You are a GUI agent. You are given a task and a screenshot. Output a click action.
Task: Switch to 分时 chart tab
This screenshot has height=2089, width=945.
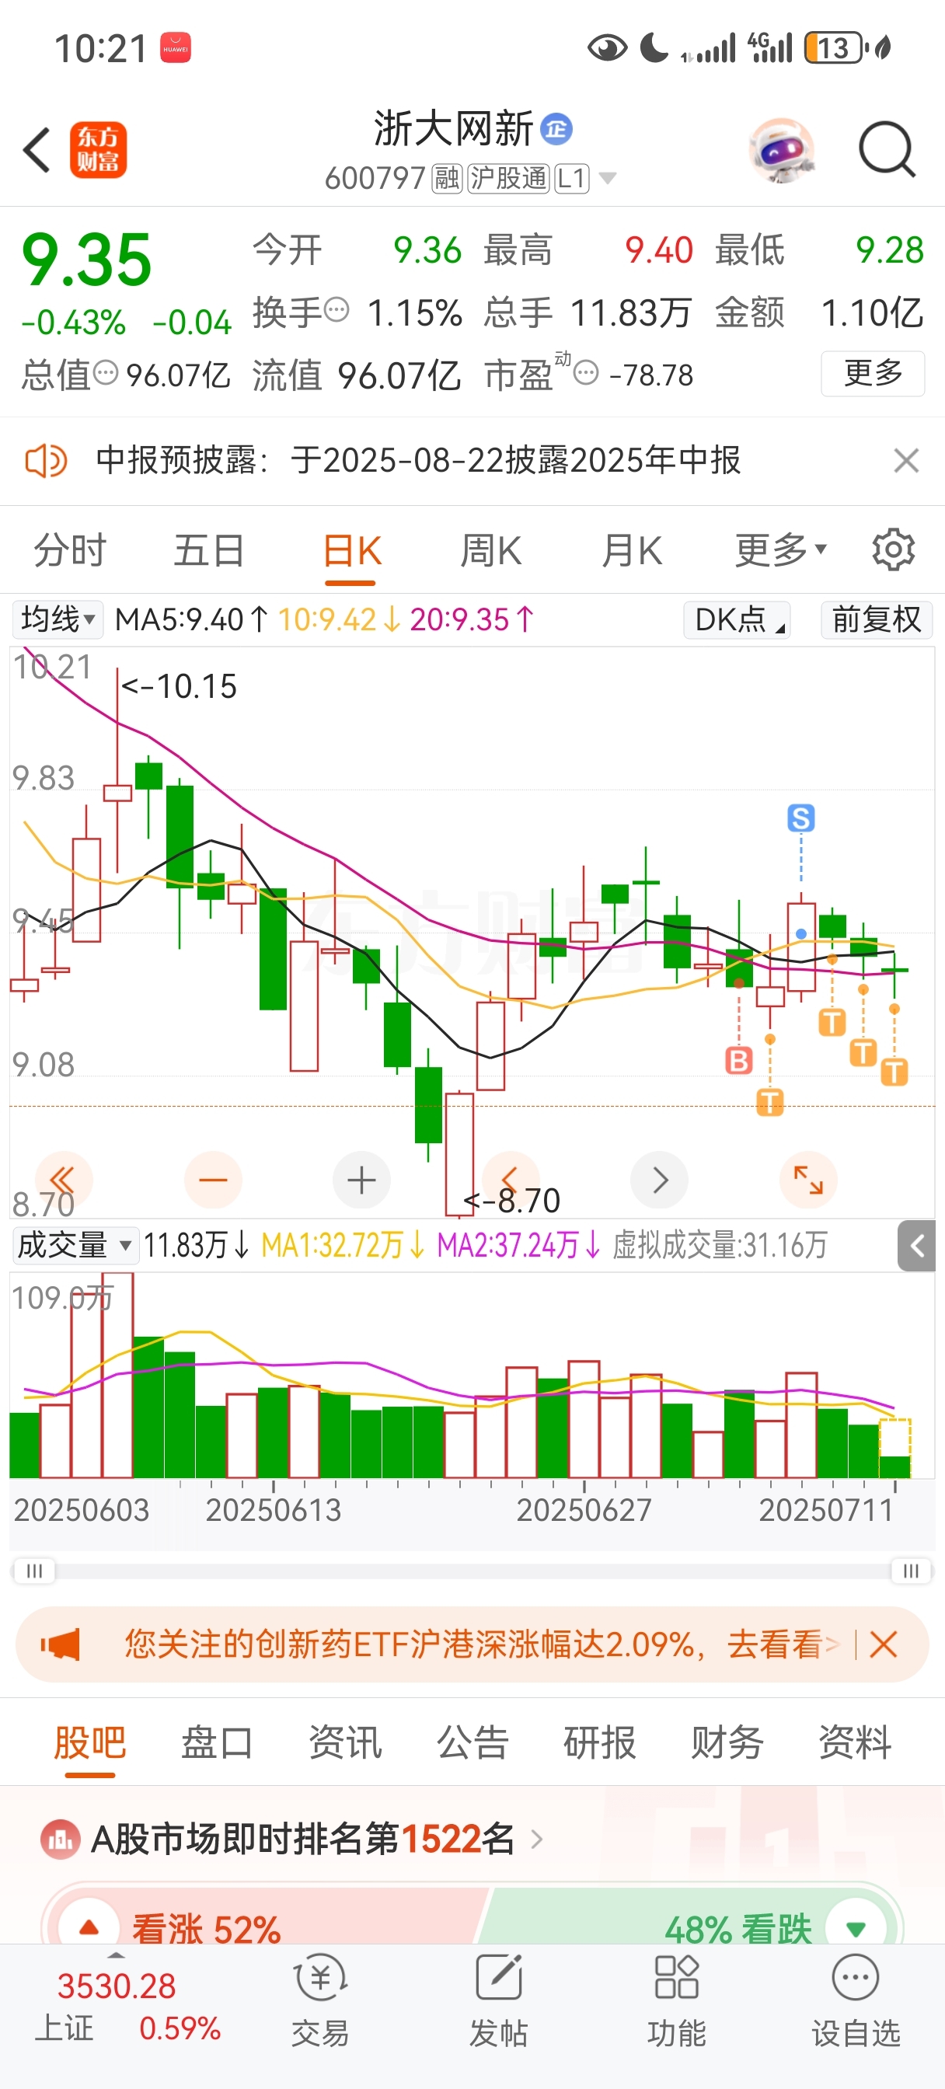pos(70,549)
